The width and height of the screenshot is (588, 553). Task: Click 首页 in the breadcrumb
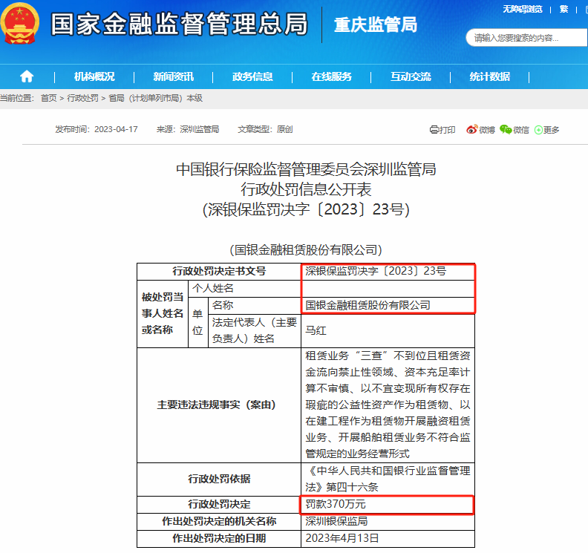pyautogui.click(x=48, y=98)
